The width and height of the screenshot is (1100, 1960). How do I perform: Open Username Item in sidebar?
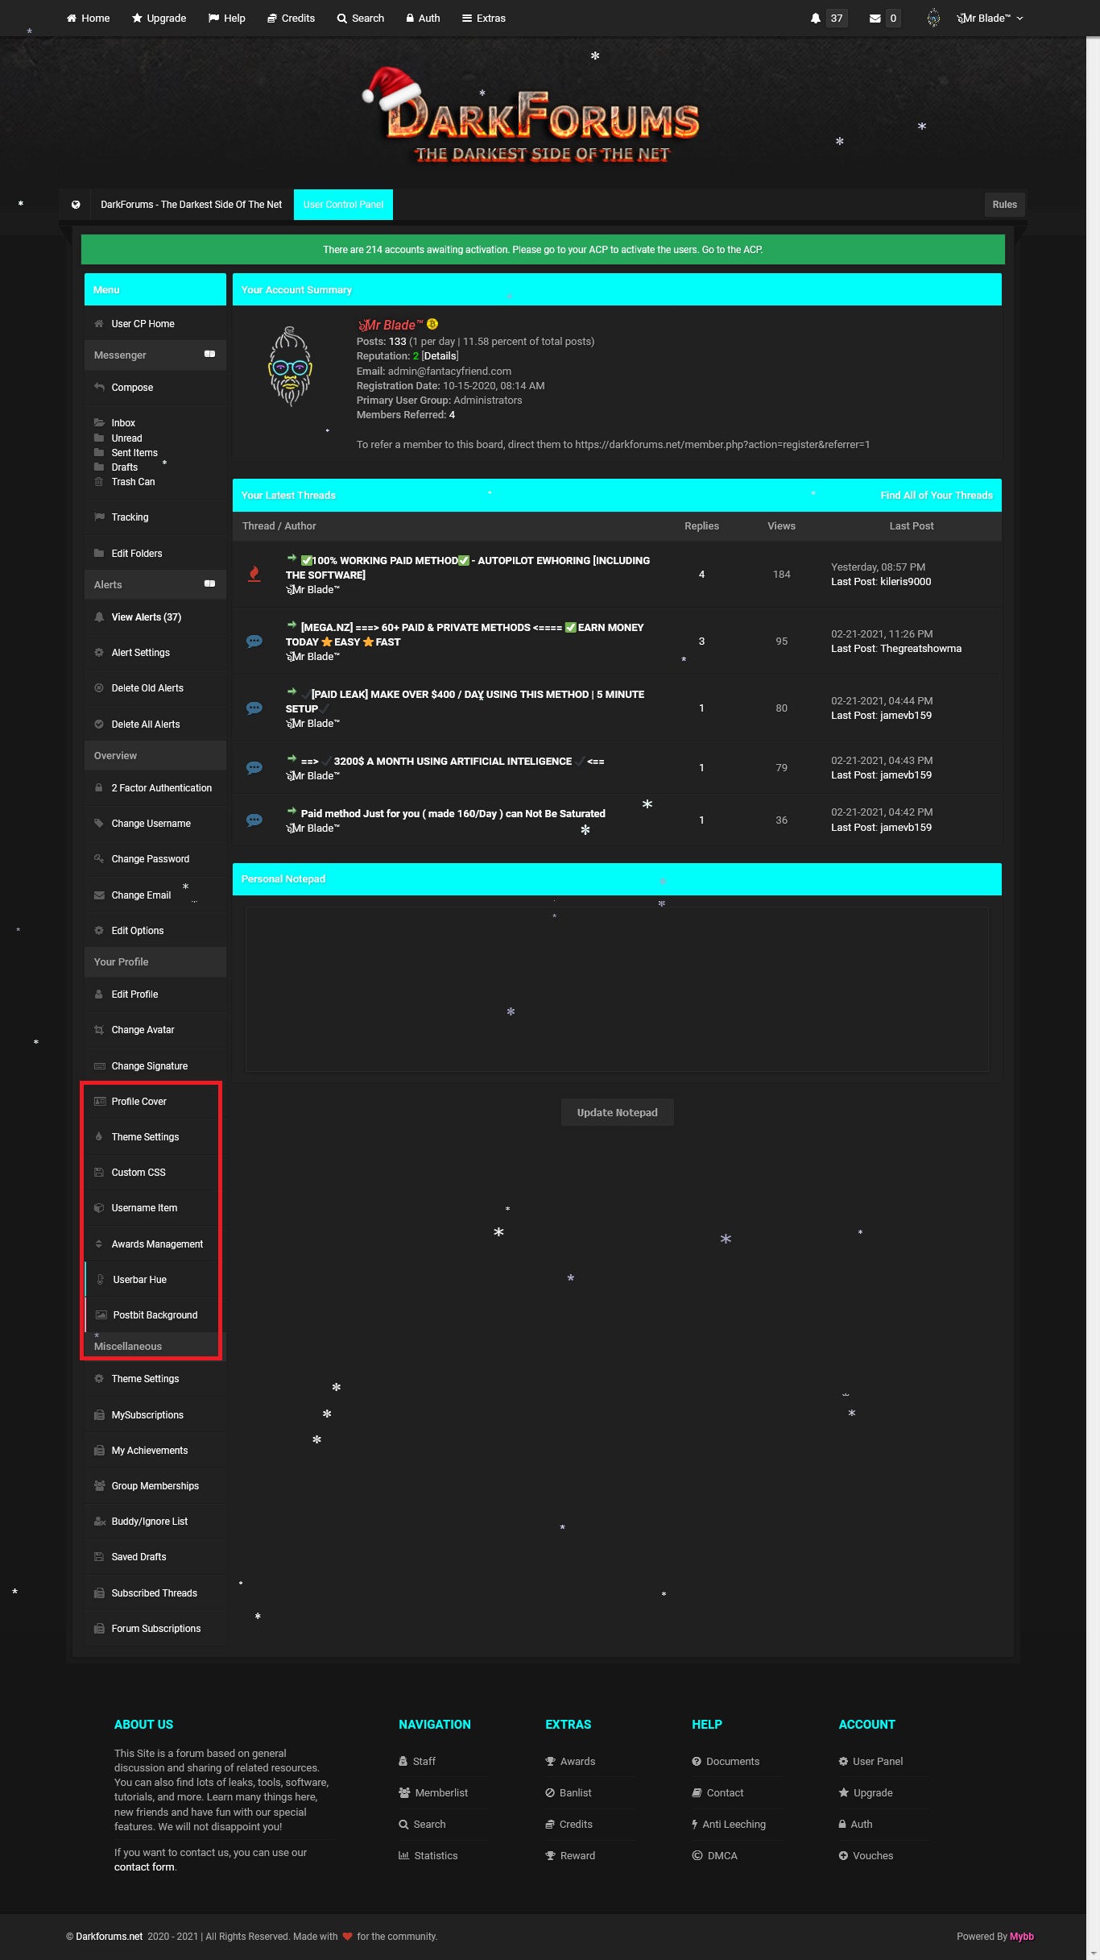point(144,1208)
